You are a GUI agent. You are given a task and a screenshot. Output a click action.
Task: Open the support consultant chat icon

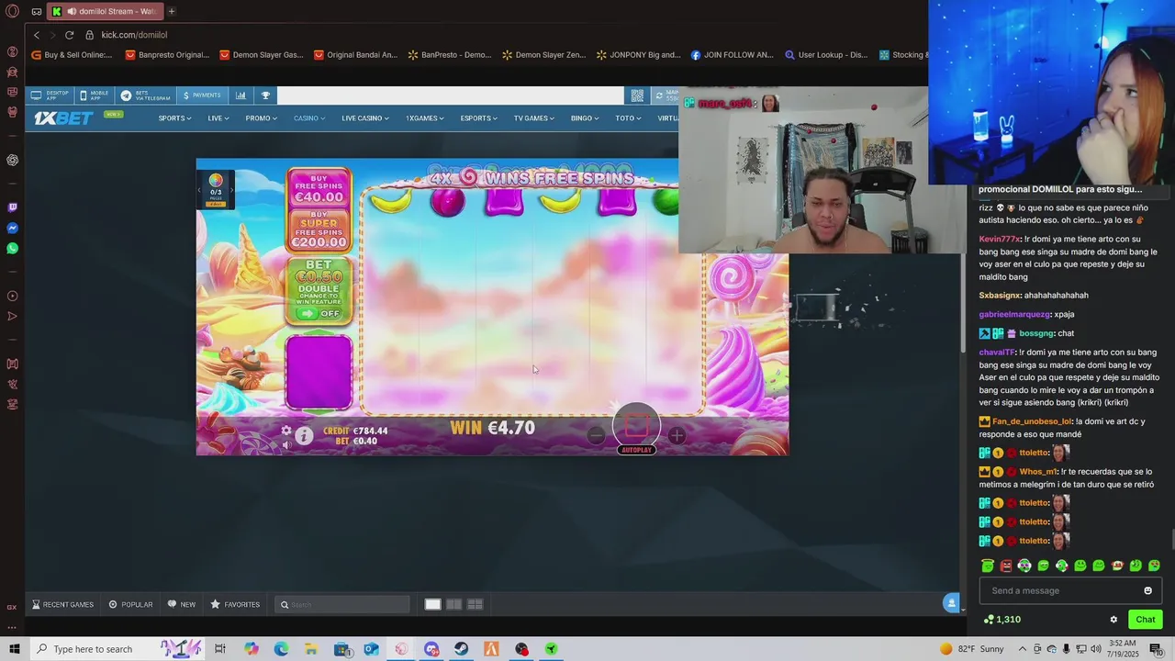951,603
